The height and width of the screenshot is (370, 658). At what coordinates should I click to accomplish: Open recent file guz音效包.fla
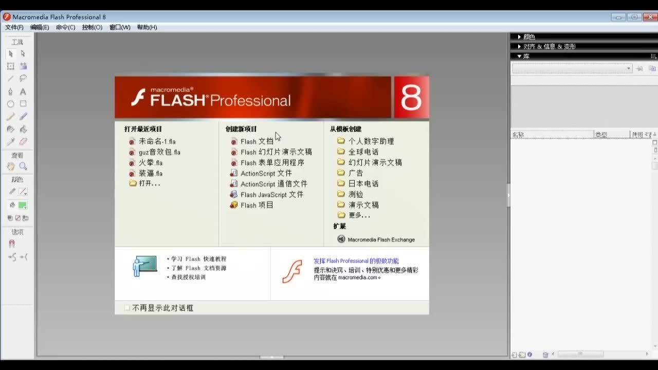coord(154,152)
